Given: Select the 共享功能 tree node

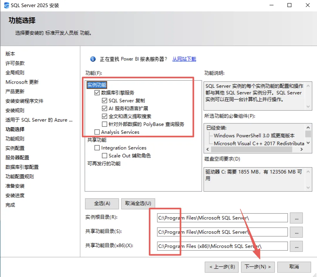Looking at the screenshot, I should pos(97,140).
